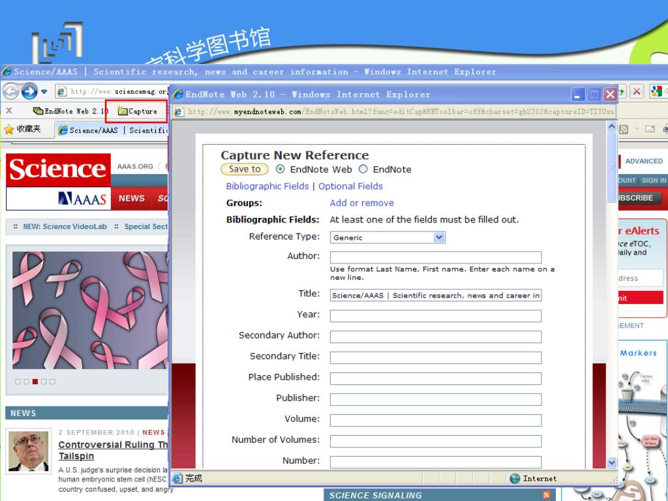The width and height of the screenshot is (668, 501).
Task: Click the EndNote popup scroll-down arrow
Action: point(612,463)
